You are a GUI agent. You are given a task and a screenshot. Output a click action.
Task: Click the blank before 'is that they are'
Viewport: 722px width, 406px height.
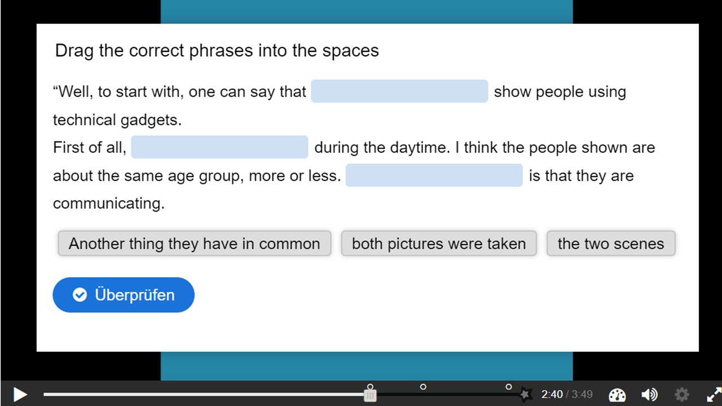pyautogui.click(x=434, y=175)
